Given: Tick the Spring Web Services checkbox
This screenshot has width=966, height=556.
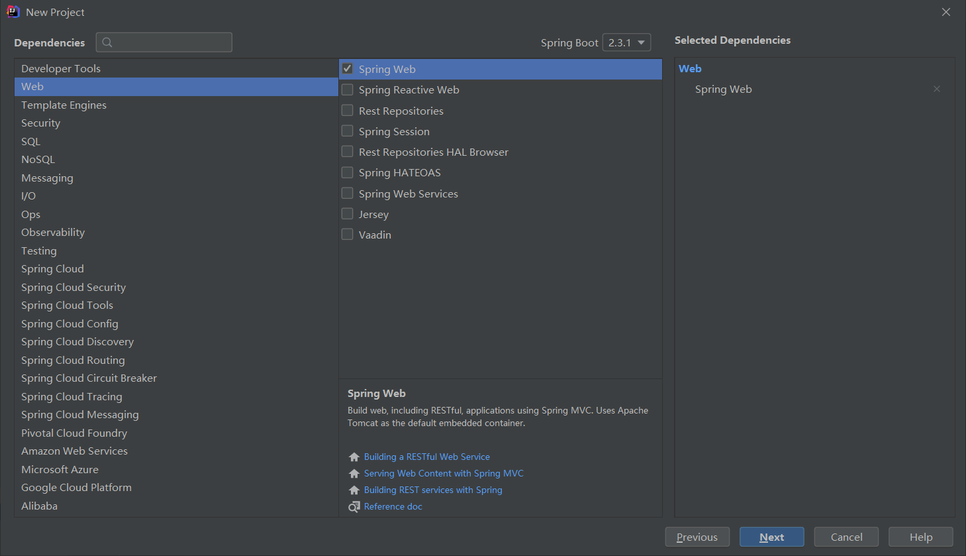Looking at the screenshot, I should coord(348,193).
